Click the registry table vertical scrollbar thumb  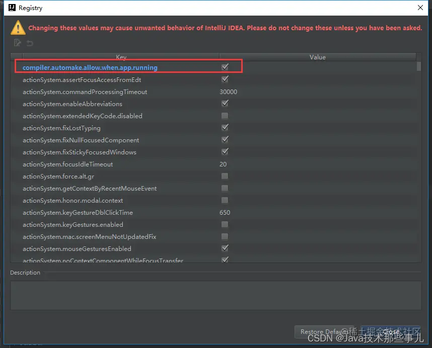tap(419, 66)
